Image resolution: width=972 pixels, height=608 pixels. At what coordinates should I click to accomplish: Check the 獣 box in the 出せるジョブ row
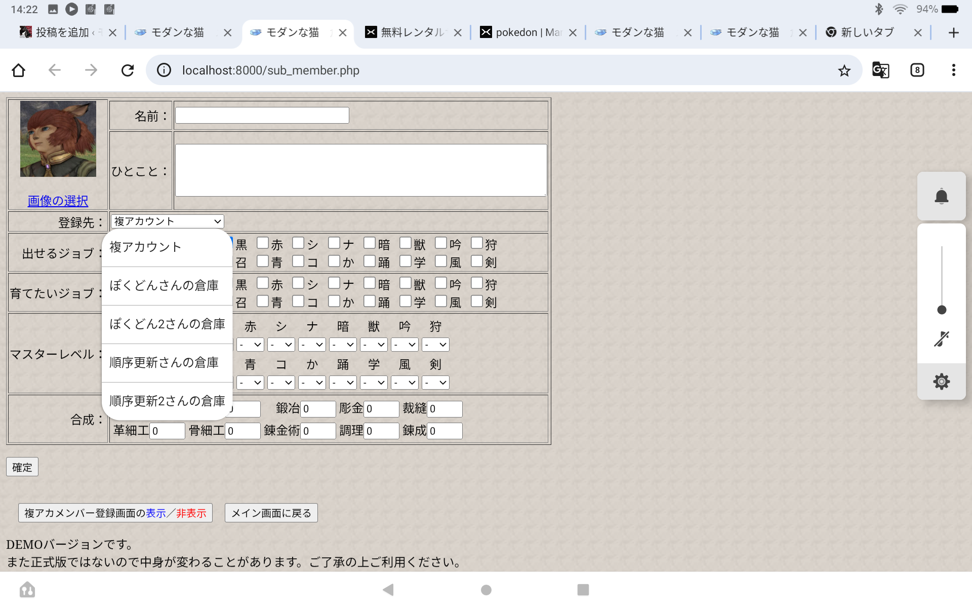coord(406,243)
